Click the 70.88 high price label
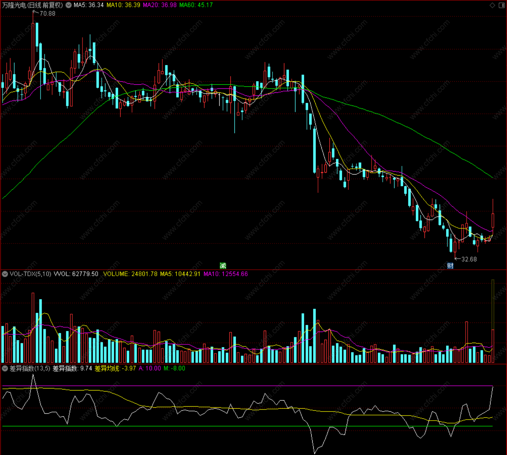 47,14
